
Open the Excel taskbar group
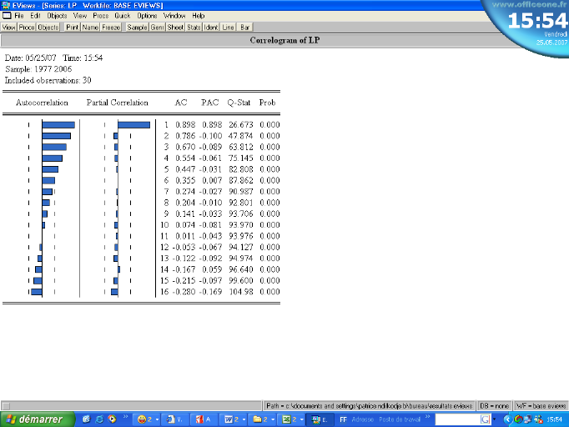(291, 419)
